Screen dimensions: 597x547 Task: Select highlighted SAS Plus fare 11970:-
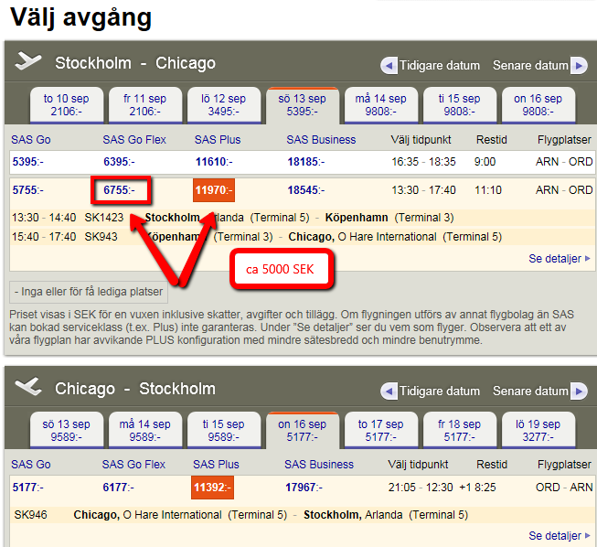tap(214, 190)
